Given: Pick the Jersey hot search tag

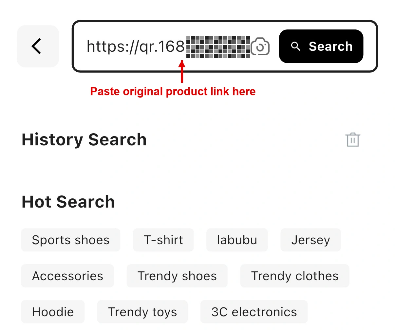Looking at the screenshot, I should pos(310,240).
